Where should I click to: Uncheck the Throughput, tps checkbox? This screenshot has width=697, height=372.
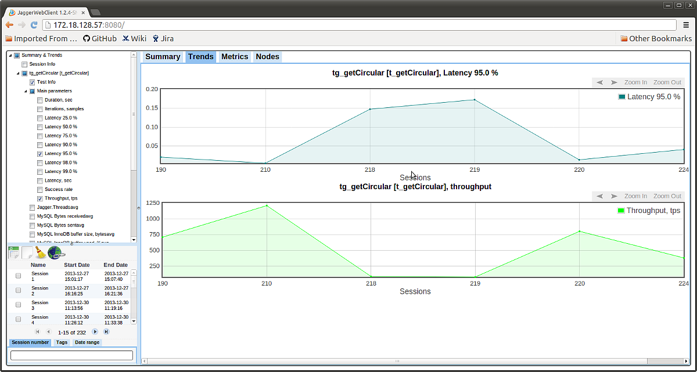40,198
